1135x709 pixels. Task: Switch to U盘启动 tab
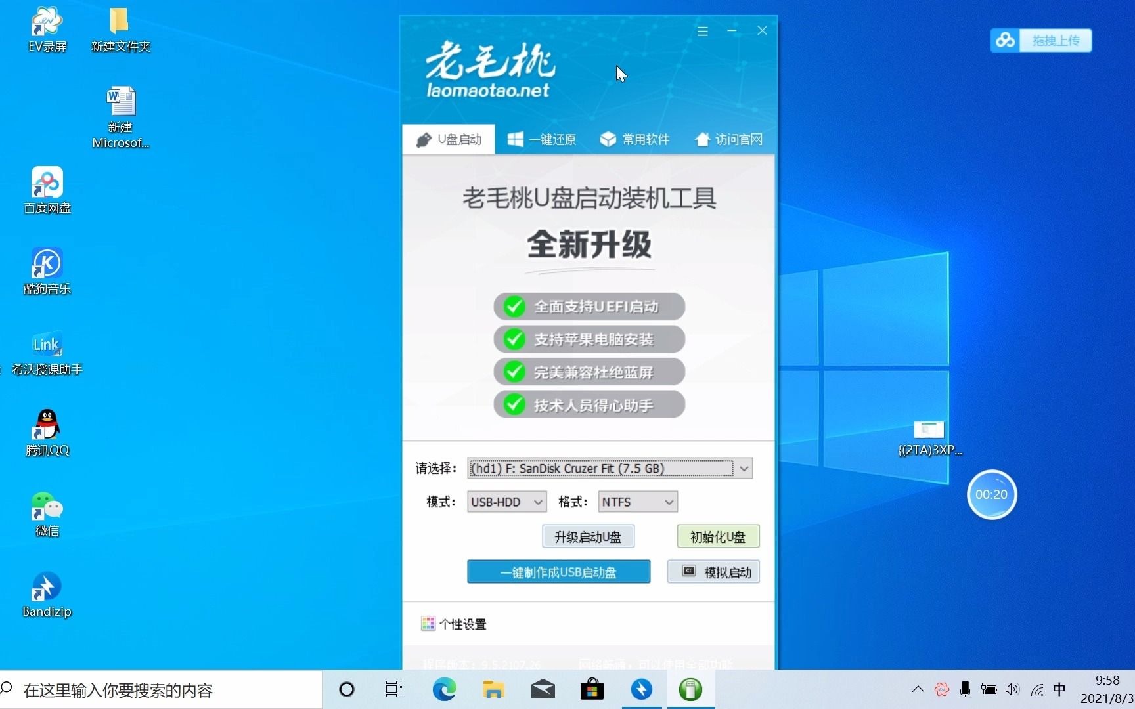449,139
